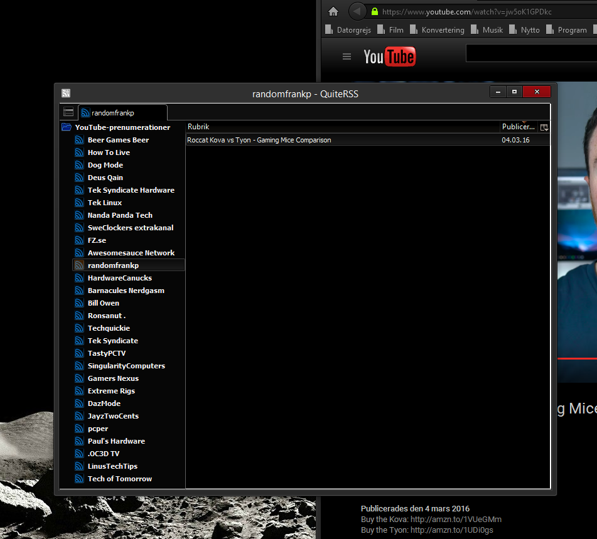This screenshot has width=597, height=539.
Task: Open the column chooser button beside Publicer...
Action: coord(544,127)
